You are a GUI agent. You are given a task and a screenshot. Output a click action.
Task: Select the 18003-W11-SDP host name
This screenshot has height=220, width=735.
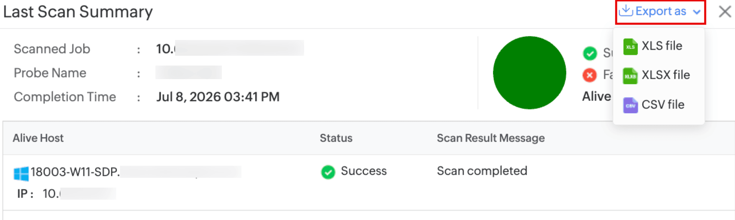(75, 172)
